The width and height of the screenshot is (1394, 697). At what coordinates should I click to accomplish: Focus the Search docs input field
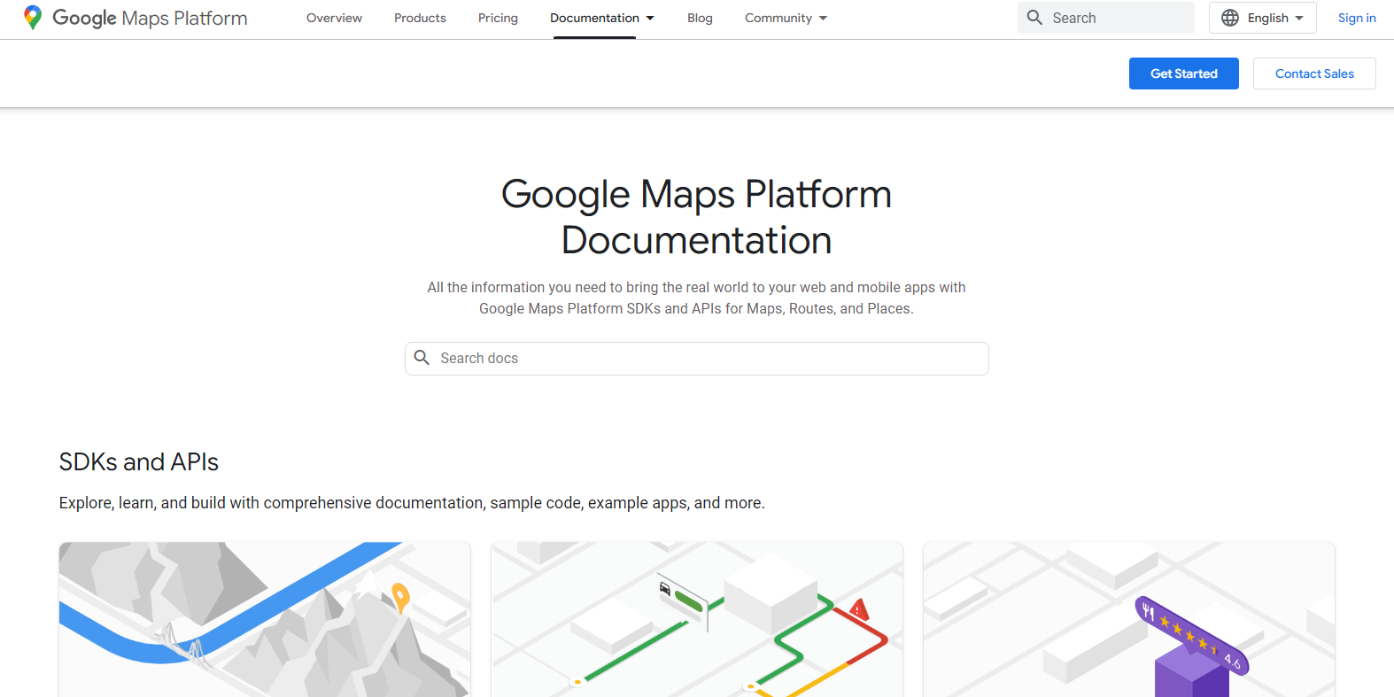click(x=709, y=358)
